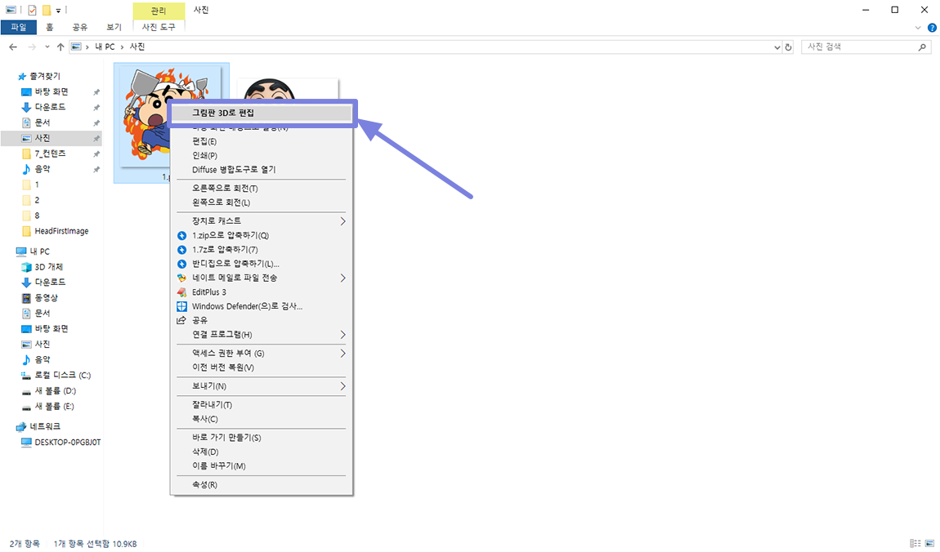Click the search magnifier icon

(x=922, y=47)
